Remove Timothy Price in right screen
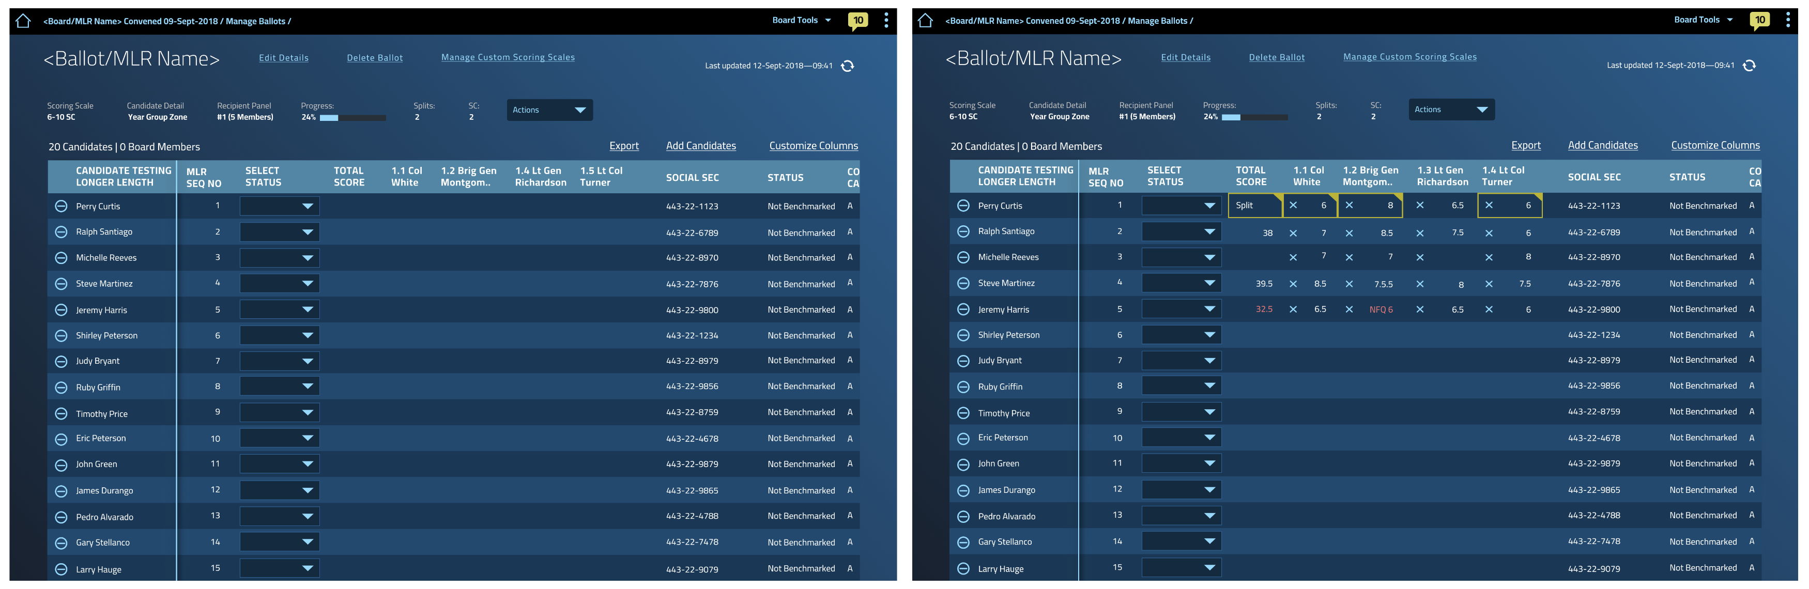This screenshot has height=589, width=1809. (963, 413)
